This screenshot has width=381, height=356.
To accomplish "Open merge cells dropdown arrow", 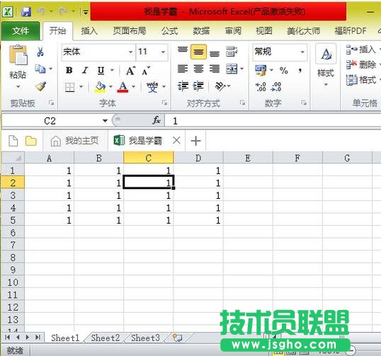I will click(242, 69).
